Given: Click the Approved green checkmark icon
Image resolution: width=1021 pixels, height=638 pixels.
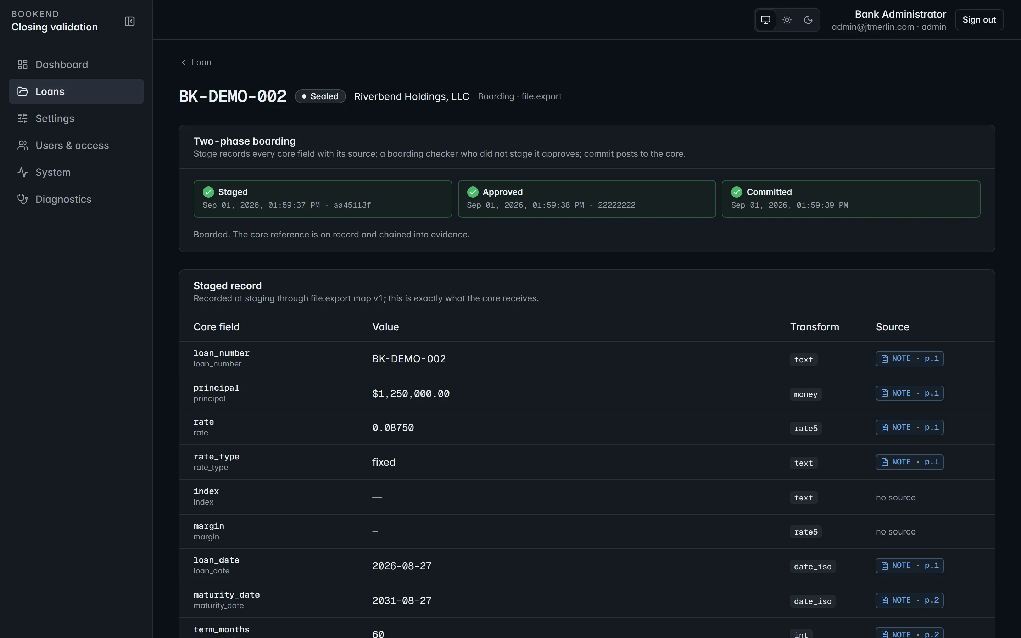Looking at the screenshot, I should pyautogui.click(x=473, y=192).
